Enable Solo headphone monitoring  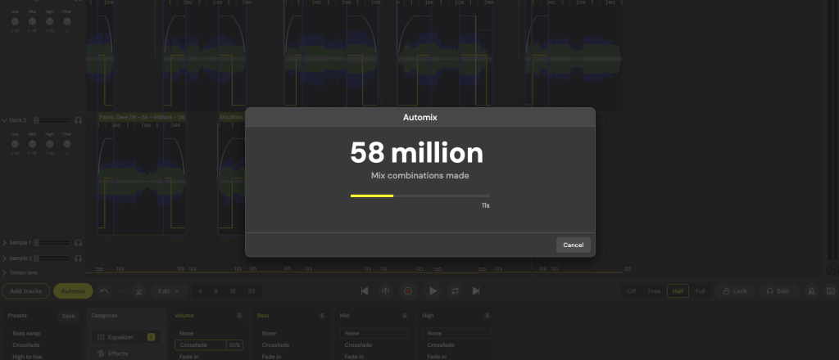click(x=778, y=290)
